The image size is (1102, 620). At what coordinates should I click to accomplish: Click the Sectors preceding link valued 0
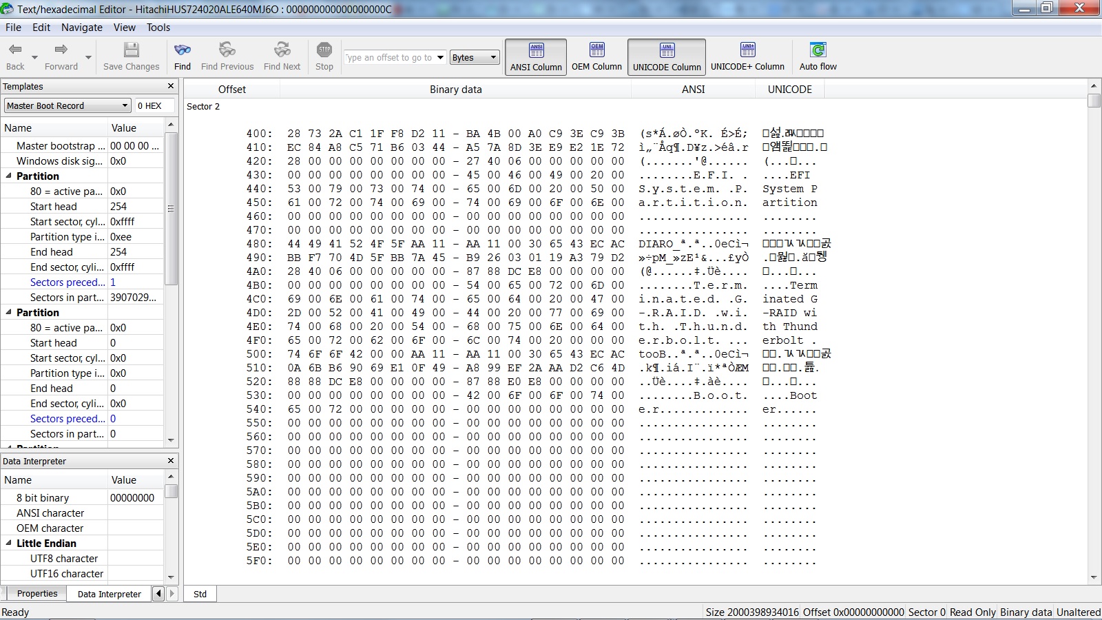point(67,418)
